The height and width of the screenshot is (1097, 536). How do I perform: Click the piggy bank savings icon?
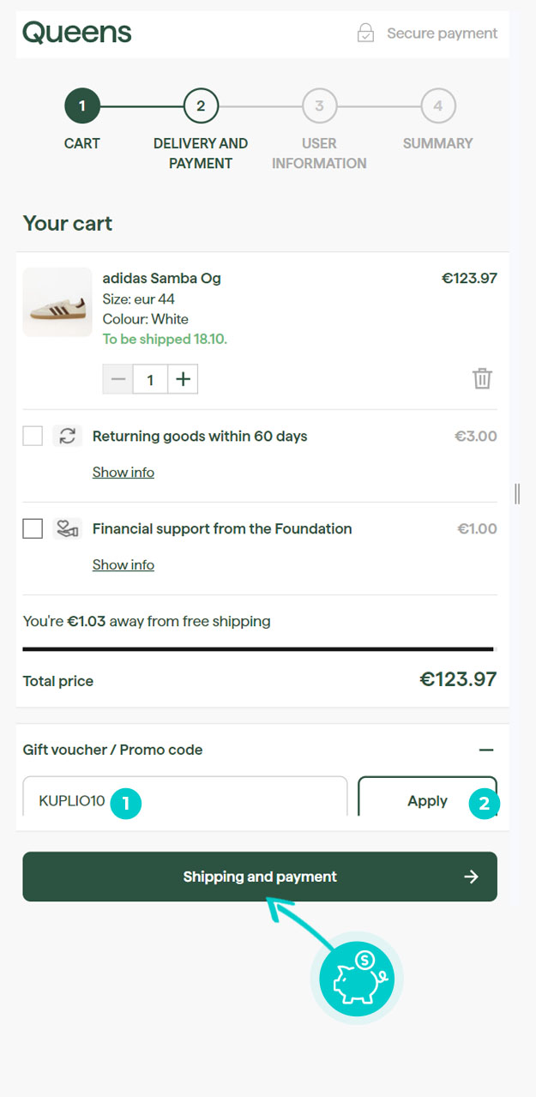pos(356,979)
